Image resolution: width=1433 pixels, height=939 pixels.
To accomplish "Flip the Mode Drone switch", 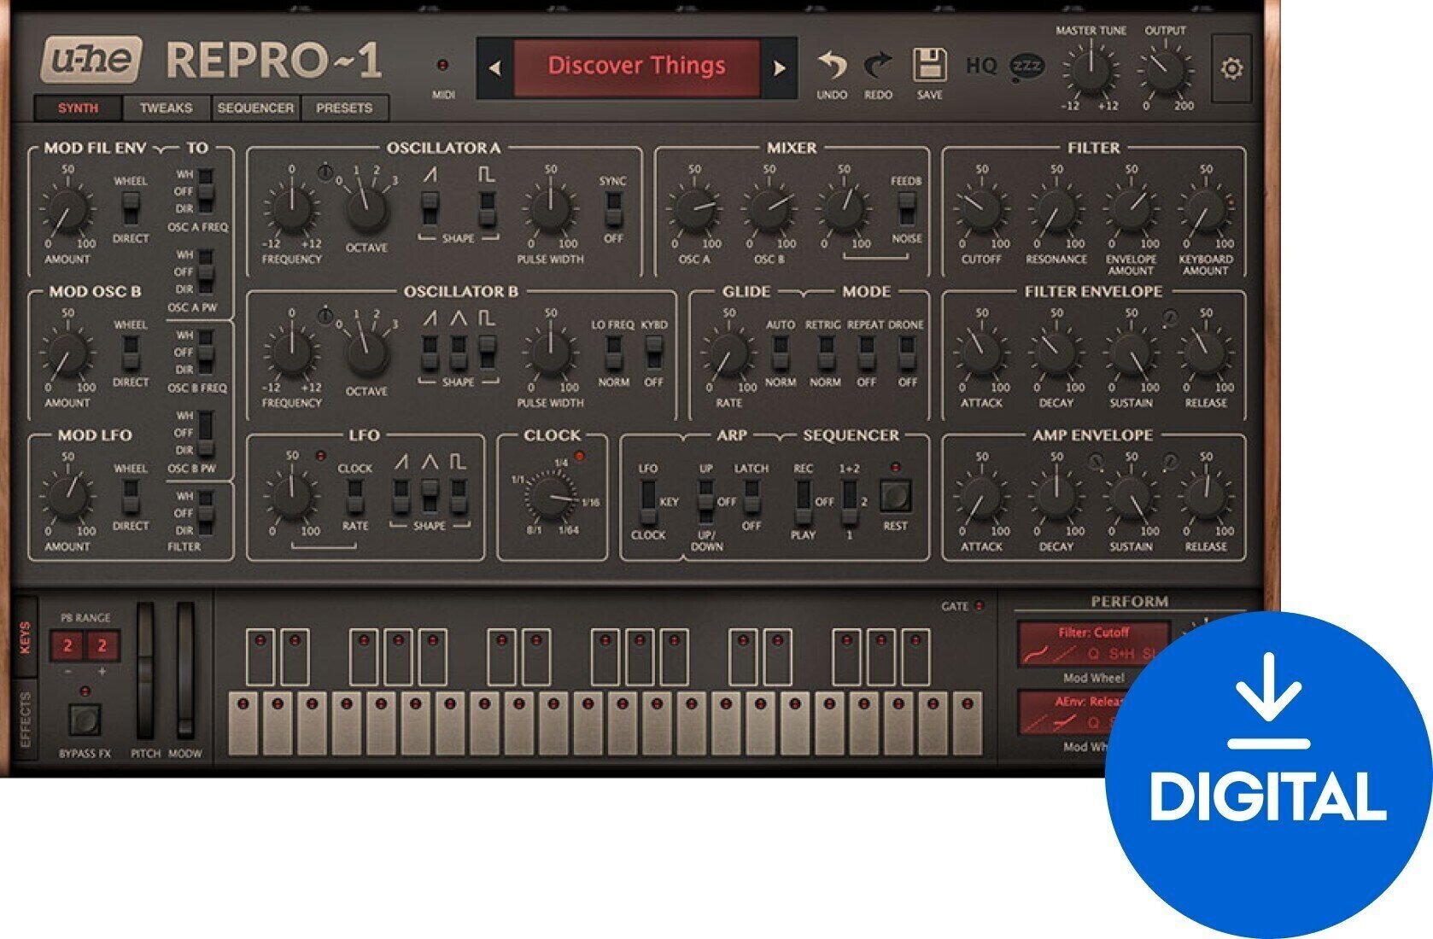I will click(x=907, y=352).
